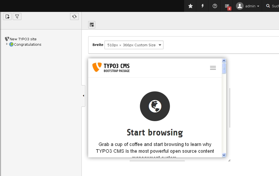Click the 'Grab a cup of coffee' paragraph
This screenshot has height=176, width=279.
(x=155, y=149)
